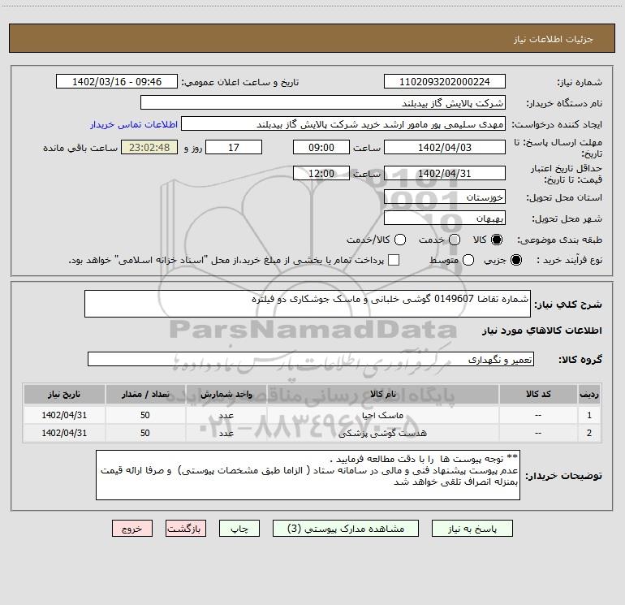Select the خدمت radio button
The image size is (625, 605).
click(x=455, y=240)
